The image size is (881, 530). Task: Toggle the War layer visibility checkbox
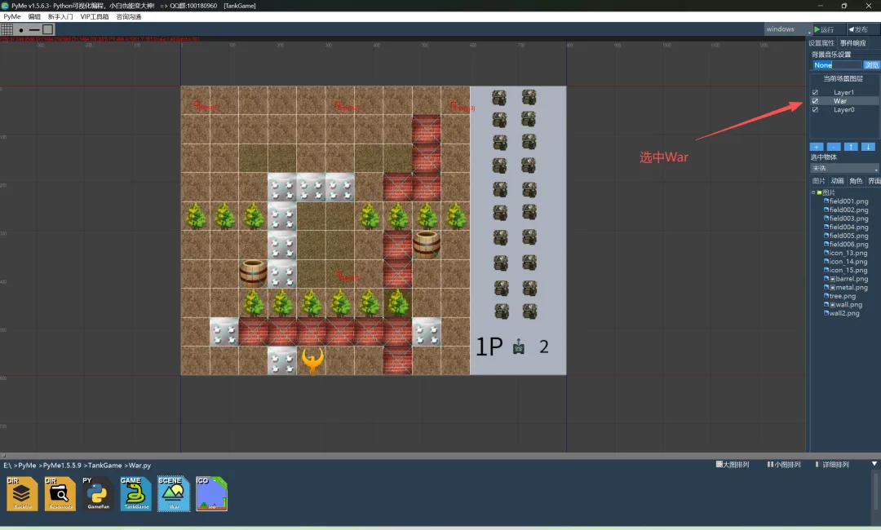[815, 101]
